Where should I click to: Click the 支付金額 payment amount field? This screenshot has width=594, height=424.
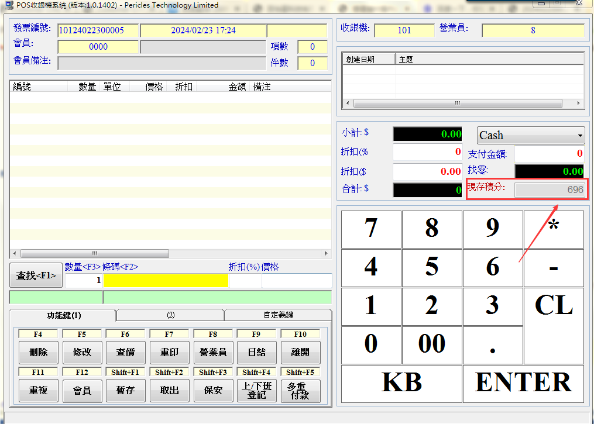pyautogui.click(x=549, y=153)
